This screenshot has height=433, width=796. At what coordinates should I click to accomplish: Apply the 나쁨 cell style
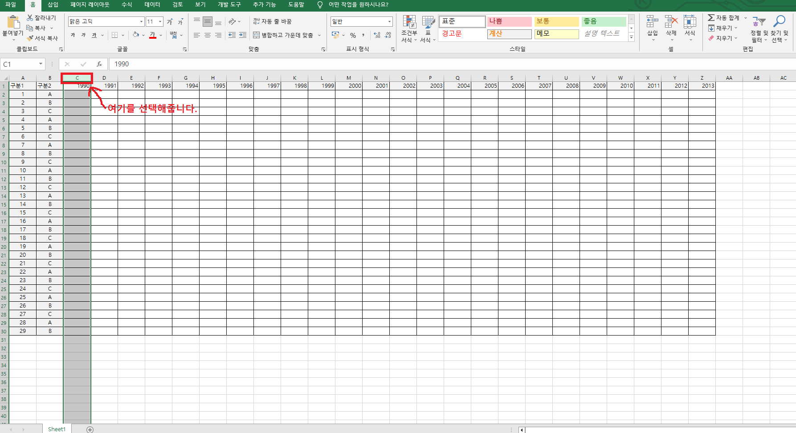point(509,21)
